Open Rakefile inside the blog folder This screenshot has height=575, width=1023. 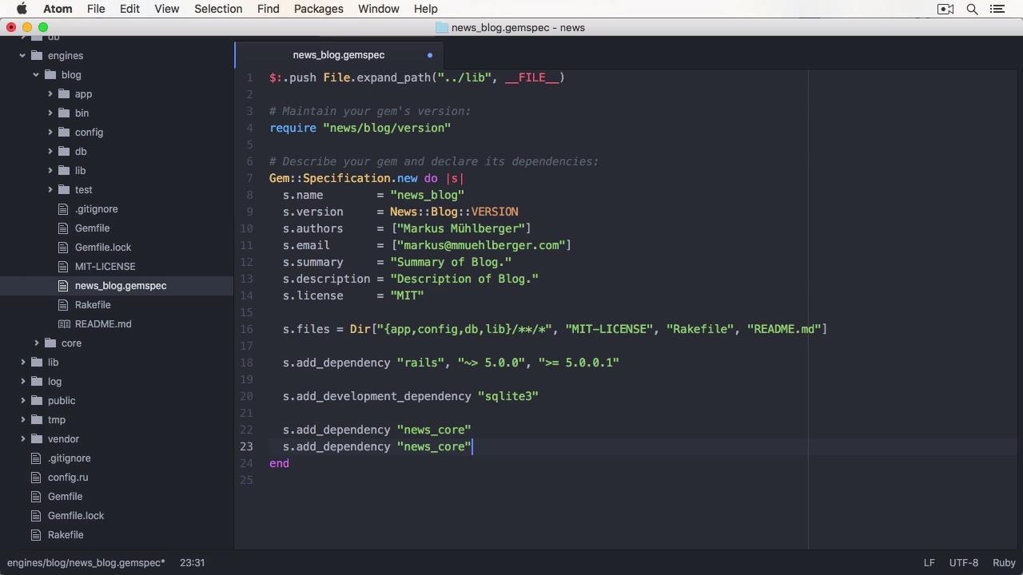pos(93,304)
